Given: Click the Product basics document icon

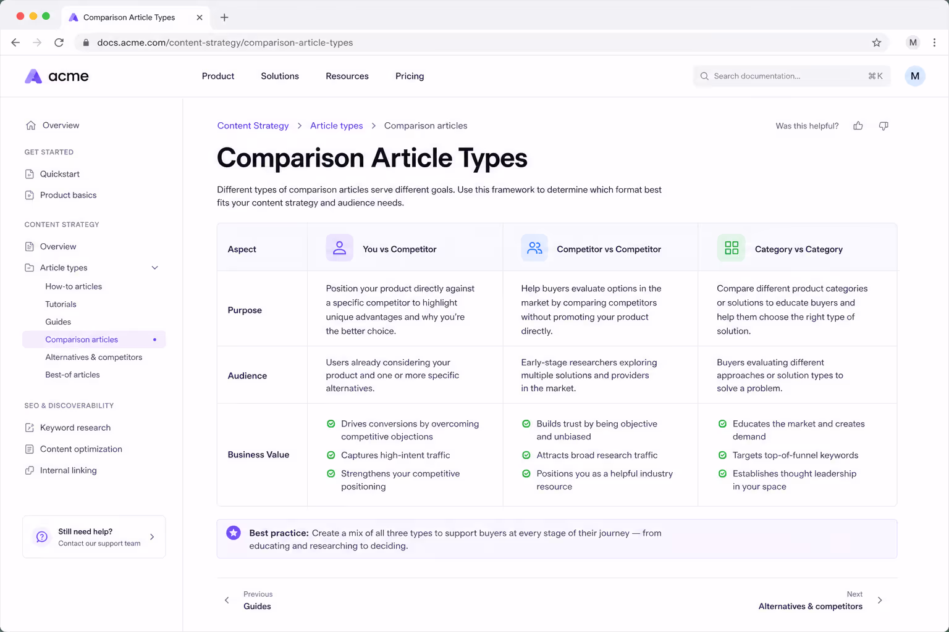Looking at the screenshot, I should pyautogui.click(x=29, y=195).
